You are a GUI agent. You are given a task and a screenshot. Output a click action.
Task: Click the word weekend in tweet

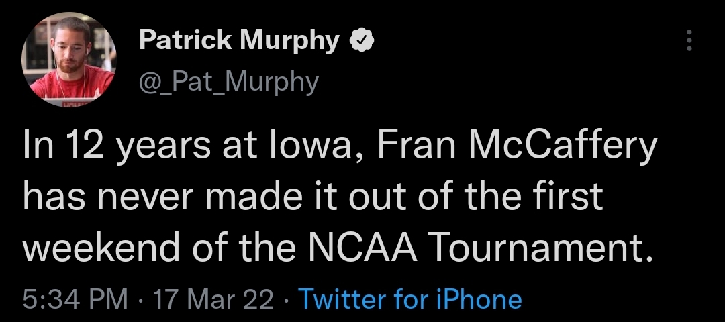pos(101,247)
